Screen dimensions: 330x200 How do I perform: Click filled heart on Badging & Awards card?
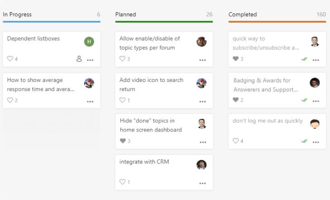[236, 100]
